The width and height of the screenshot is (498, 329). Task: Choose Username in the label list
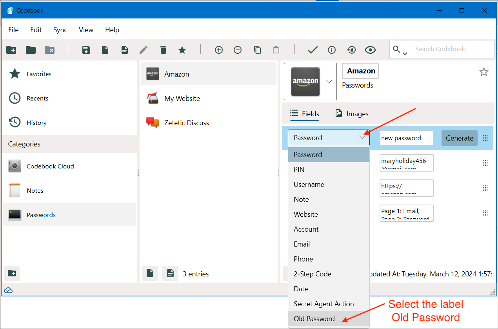[329, 185]
